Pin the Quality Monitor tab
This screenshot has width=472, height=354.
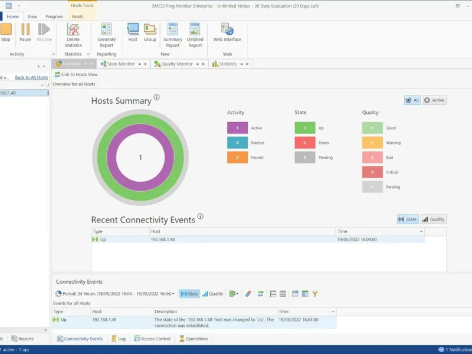point(198,64)
